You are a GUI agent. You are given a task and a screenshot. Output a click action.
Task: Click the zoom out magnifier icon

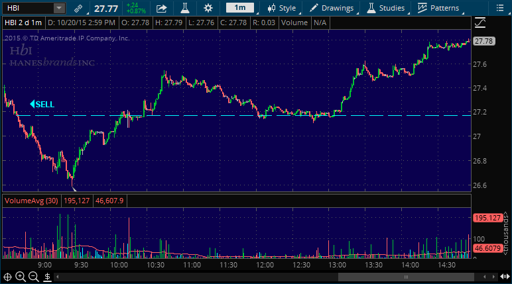click(x=34, y=277)
